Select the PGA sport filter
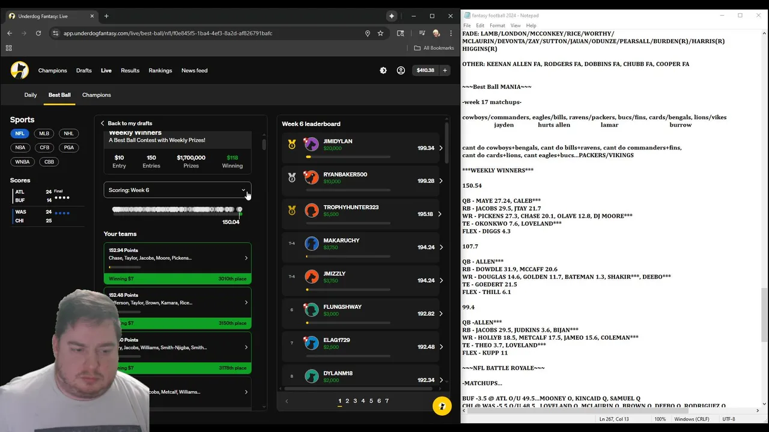The height and width of the screenshot is (432, 769). pyautogui.click(x=69, y=148)
